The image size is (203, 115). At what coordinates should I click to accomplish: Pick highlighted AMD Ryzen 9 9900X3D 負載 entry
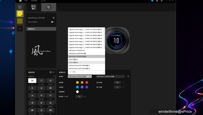click(x=86, y=57)
